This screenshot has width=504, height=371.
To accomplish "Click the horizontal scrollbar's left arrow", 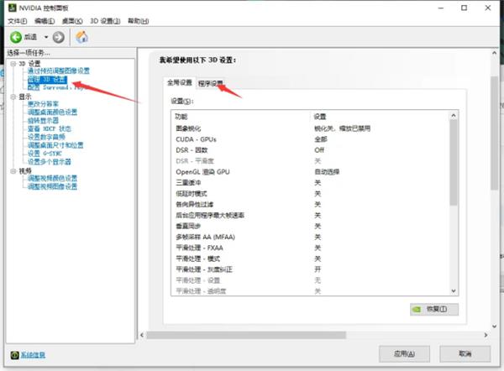I will click(142, 335).
